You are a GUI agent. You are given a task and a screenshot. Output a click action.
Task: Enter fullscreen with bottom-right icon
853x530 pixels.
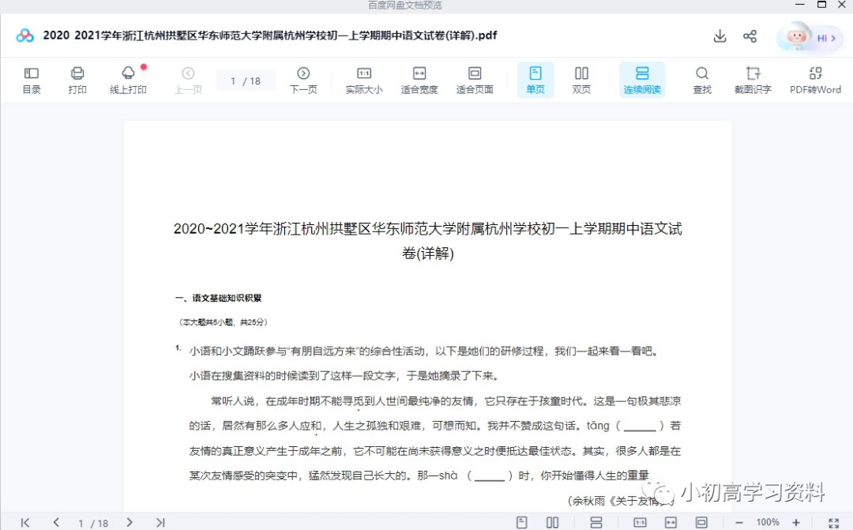tap(833, 523)
